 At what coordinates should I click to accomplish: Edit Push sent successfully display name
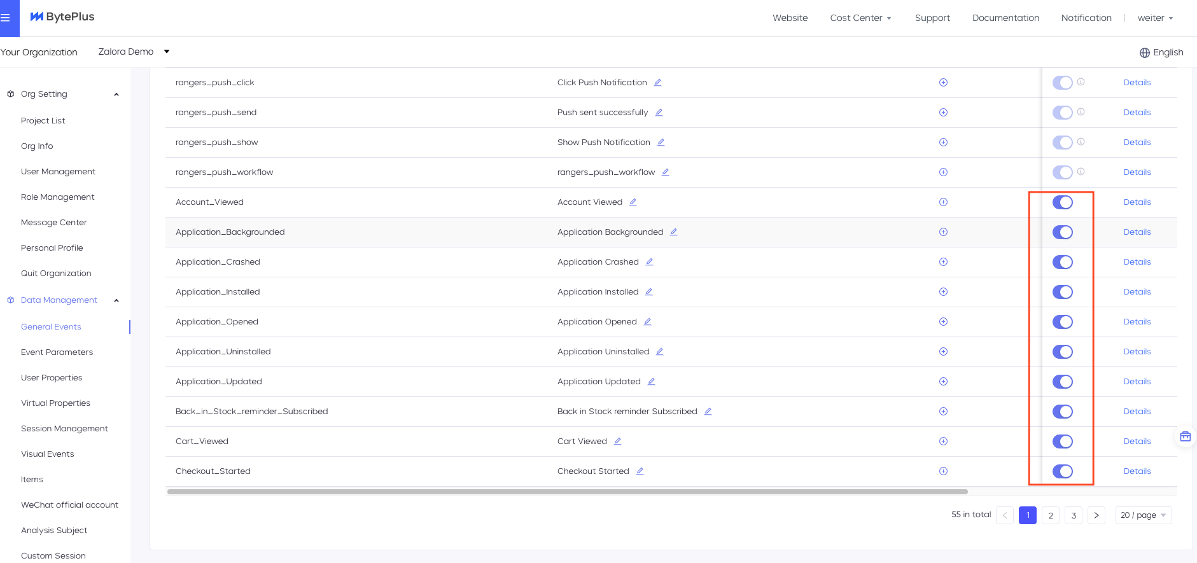(659, 113)
